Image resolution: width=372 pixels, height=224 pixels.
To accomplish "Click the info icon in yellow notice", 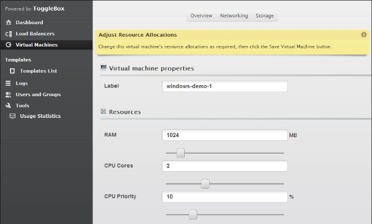I will pos(364,35).
